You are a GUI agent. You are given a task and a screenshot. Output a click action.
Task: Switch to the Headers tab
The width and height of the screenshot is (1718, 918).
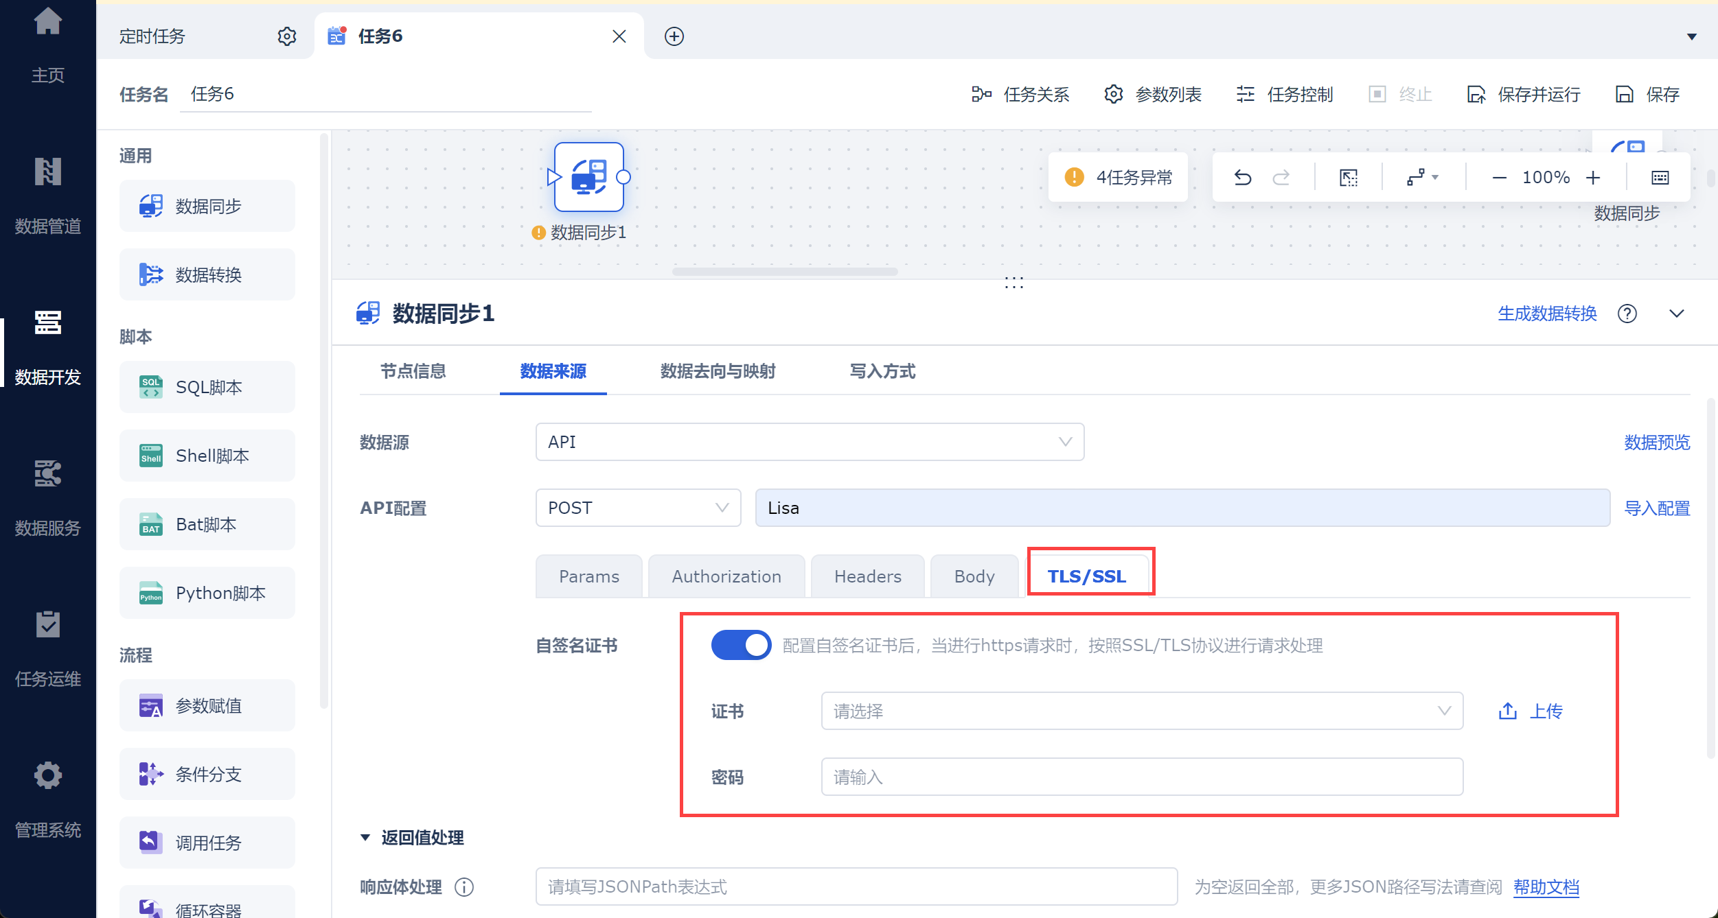pos(867,576)
